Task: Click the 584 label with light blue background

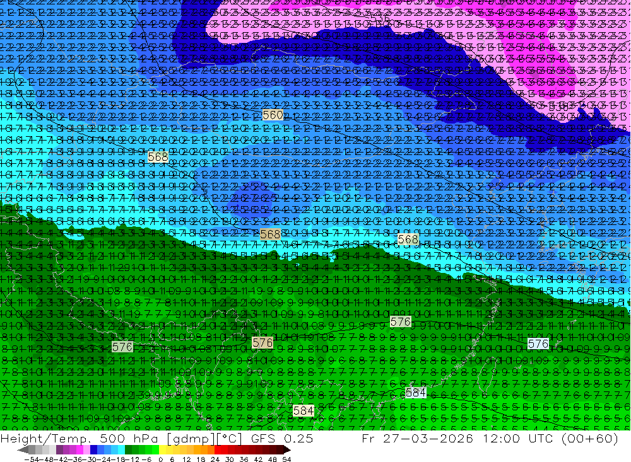Action: click(x=415, y=393)
